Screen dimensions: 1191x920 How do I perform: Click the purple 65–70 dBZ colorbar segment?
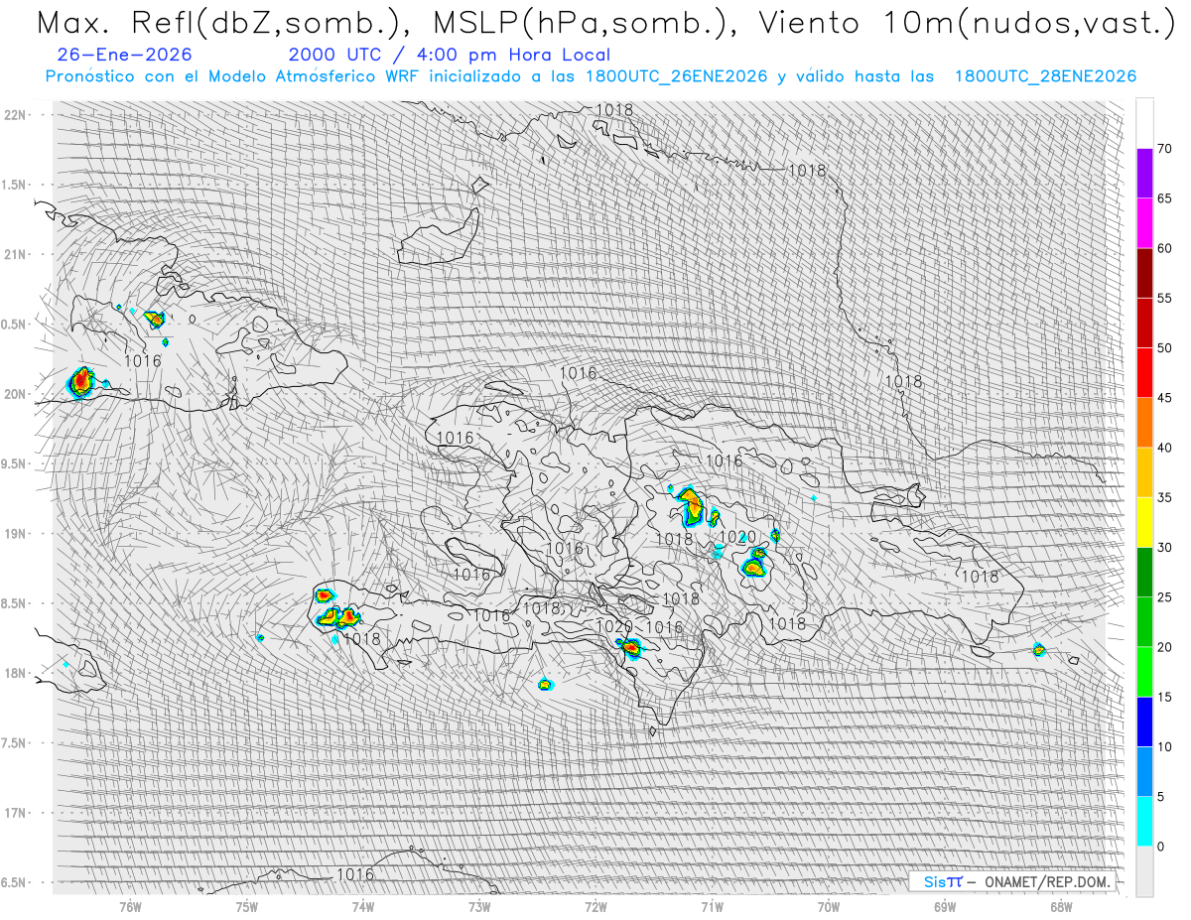[x=1144, y=174]
